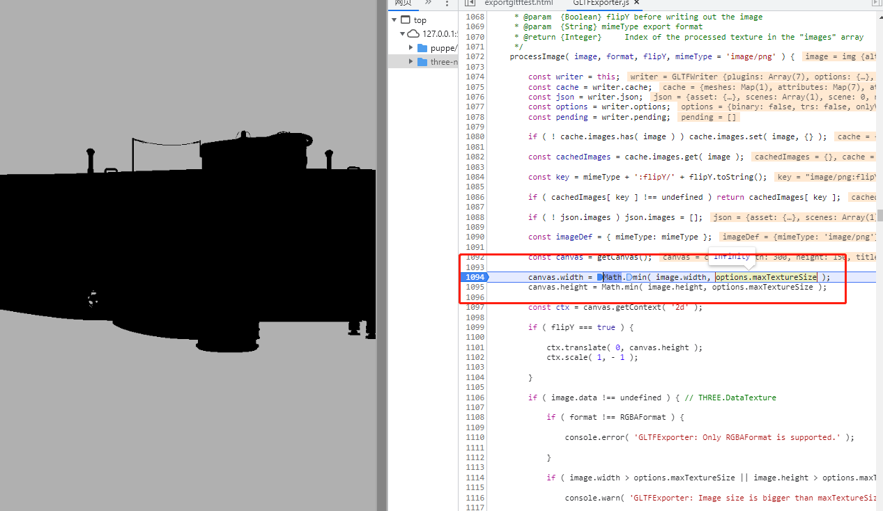Click the blue folder icon beside three-n
The height and width of the screenshot is (511, 883).
pyautogui.click(x=422, y=61)
